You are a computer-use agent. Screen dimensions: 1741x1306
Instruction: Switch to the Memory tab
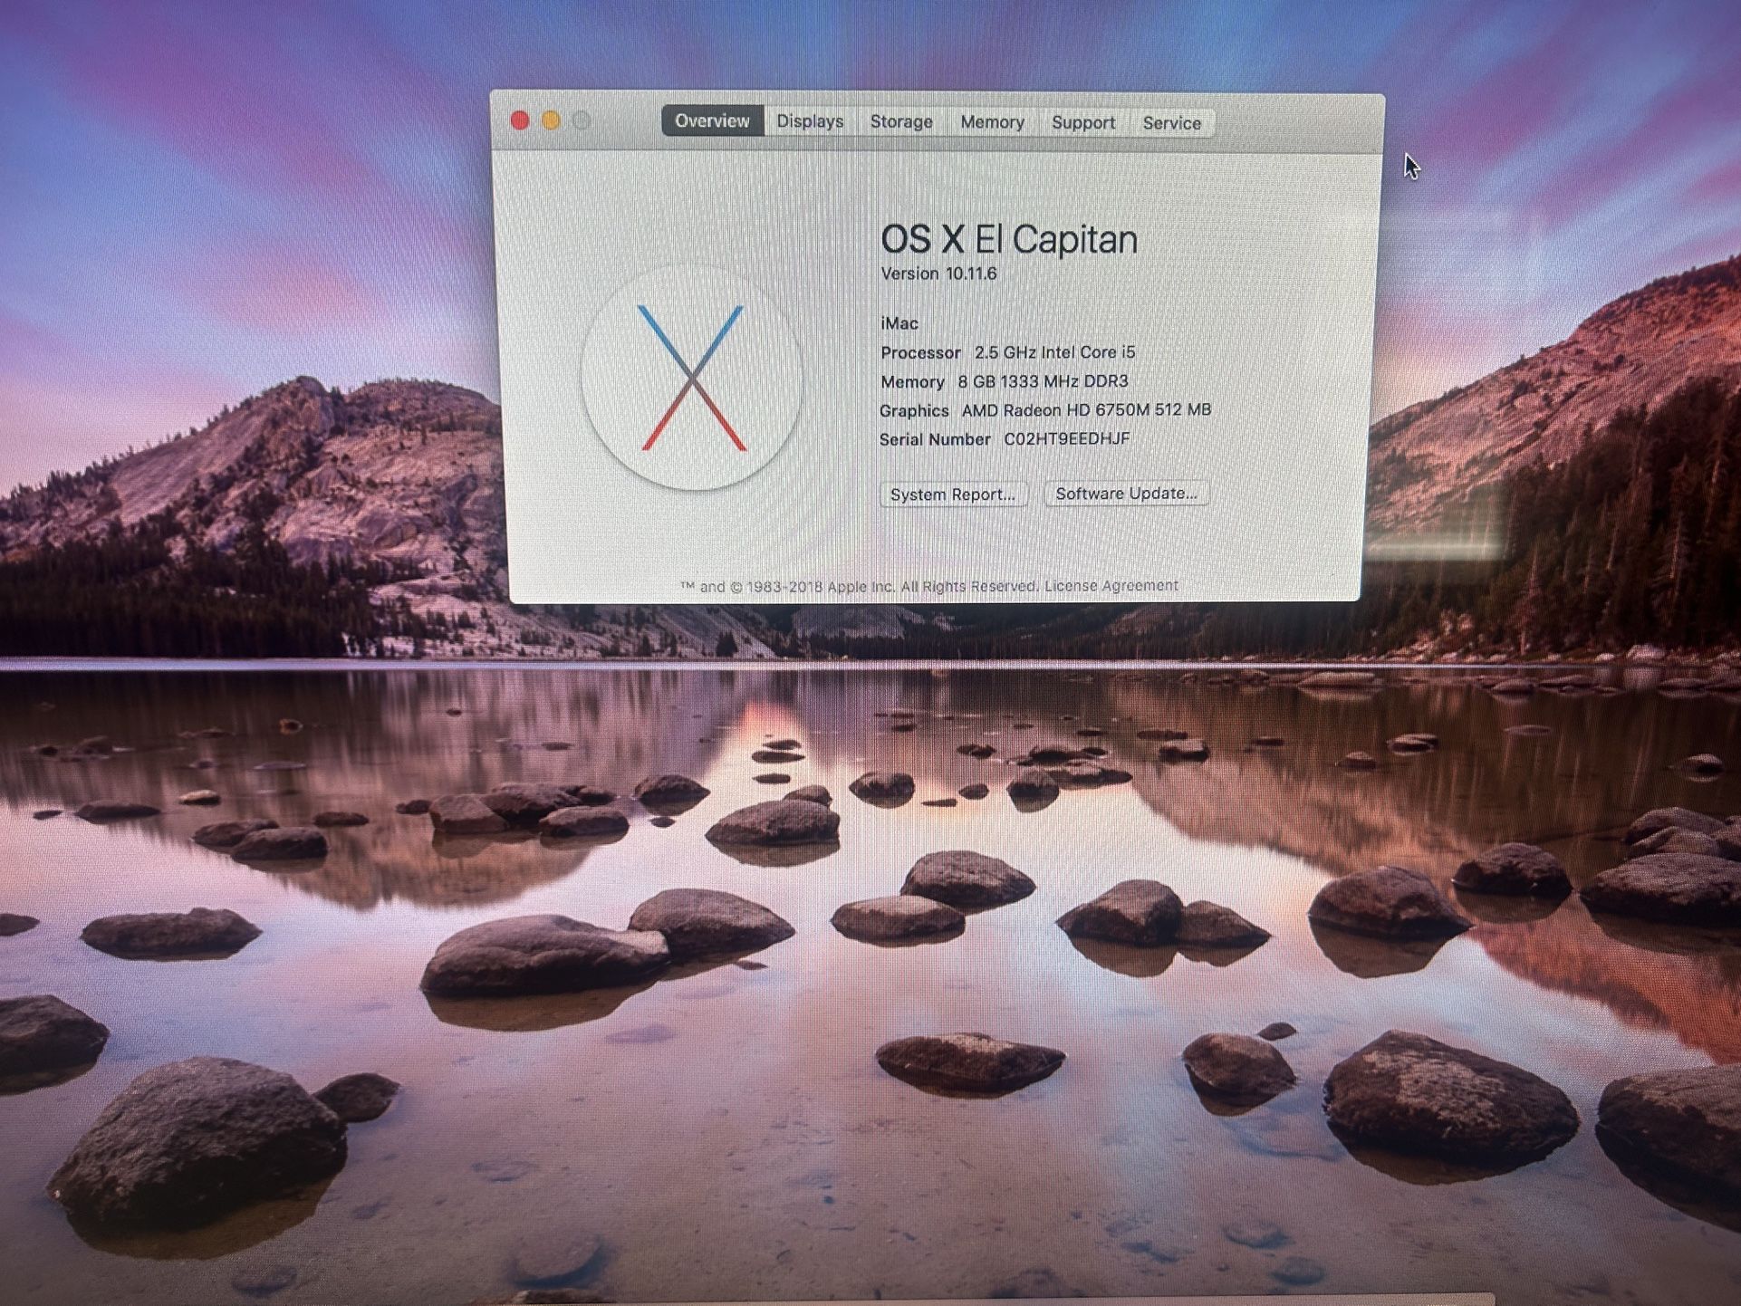[992, 122]
